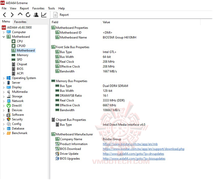Open the BIOS Upgrades biosupdates link

tap(134, 159)
